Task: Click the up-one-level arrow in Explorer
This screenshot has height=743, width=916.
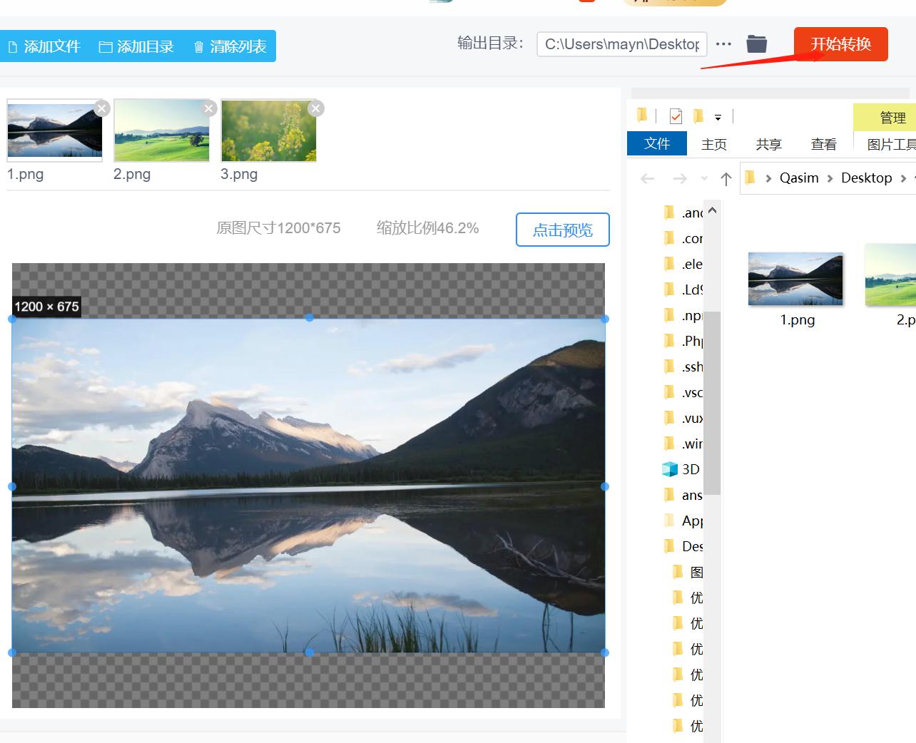Action: [726, 178]
